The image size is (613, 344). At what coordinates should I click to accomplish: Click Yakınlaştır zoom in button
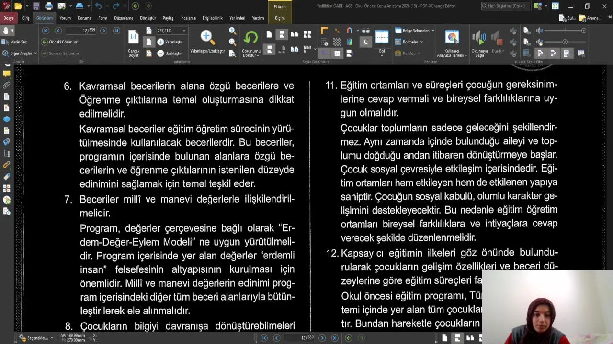(x=170, y=42)
